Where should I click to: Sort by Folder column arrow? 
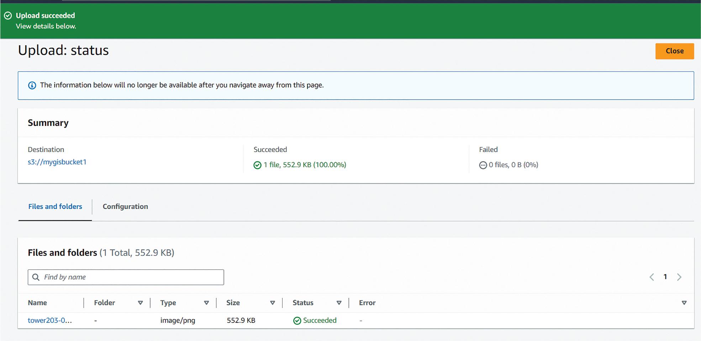(140, 303)
